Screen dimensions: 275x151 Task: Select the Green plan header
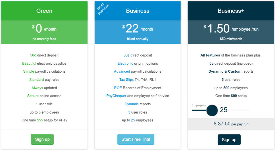coord(44,11)
